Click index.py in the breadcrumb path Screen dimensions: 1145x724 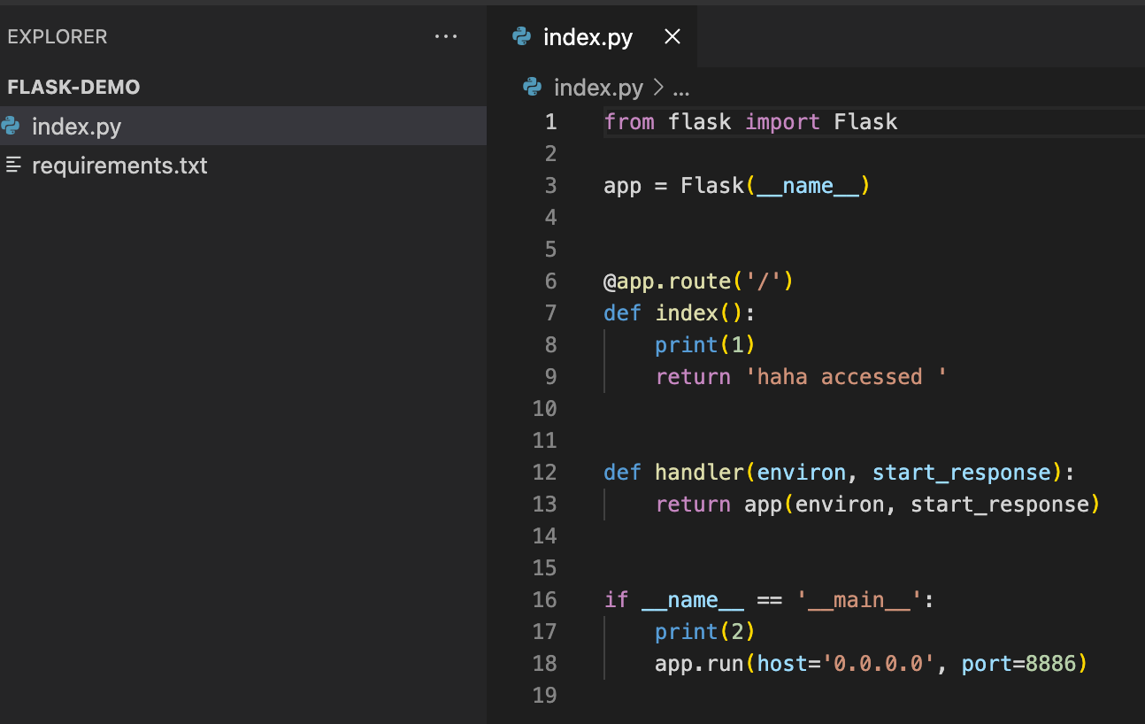[x=598, y=88]
